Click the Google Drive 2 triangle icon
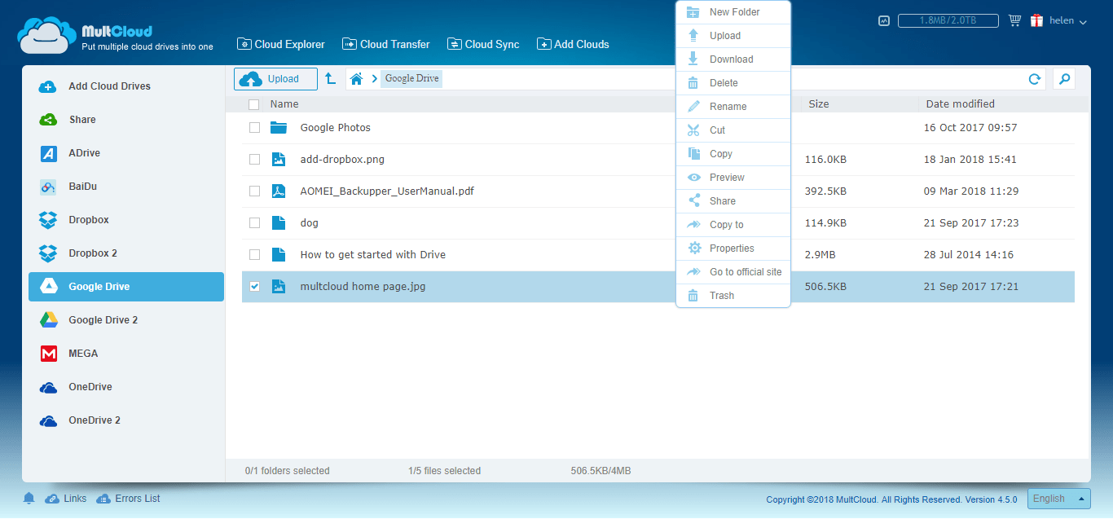Screen dimensions: 1113x519 [x=48, y=320]
